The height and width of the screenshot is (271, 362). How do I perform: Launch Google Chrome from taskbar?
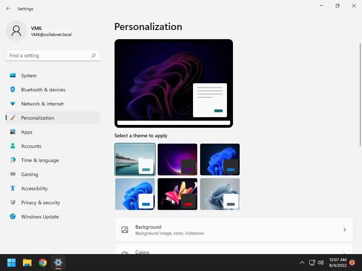(x=43, y=263)
